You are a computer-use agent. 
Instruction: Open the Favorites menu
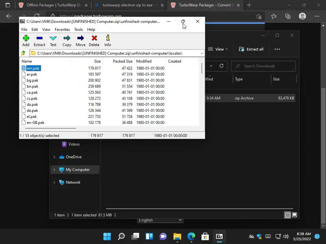point(62,30)
